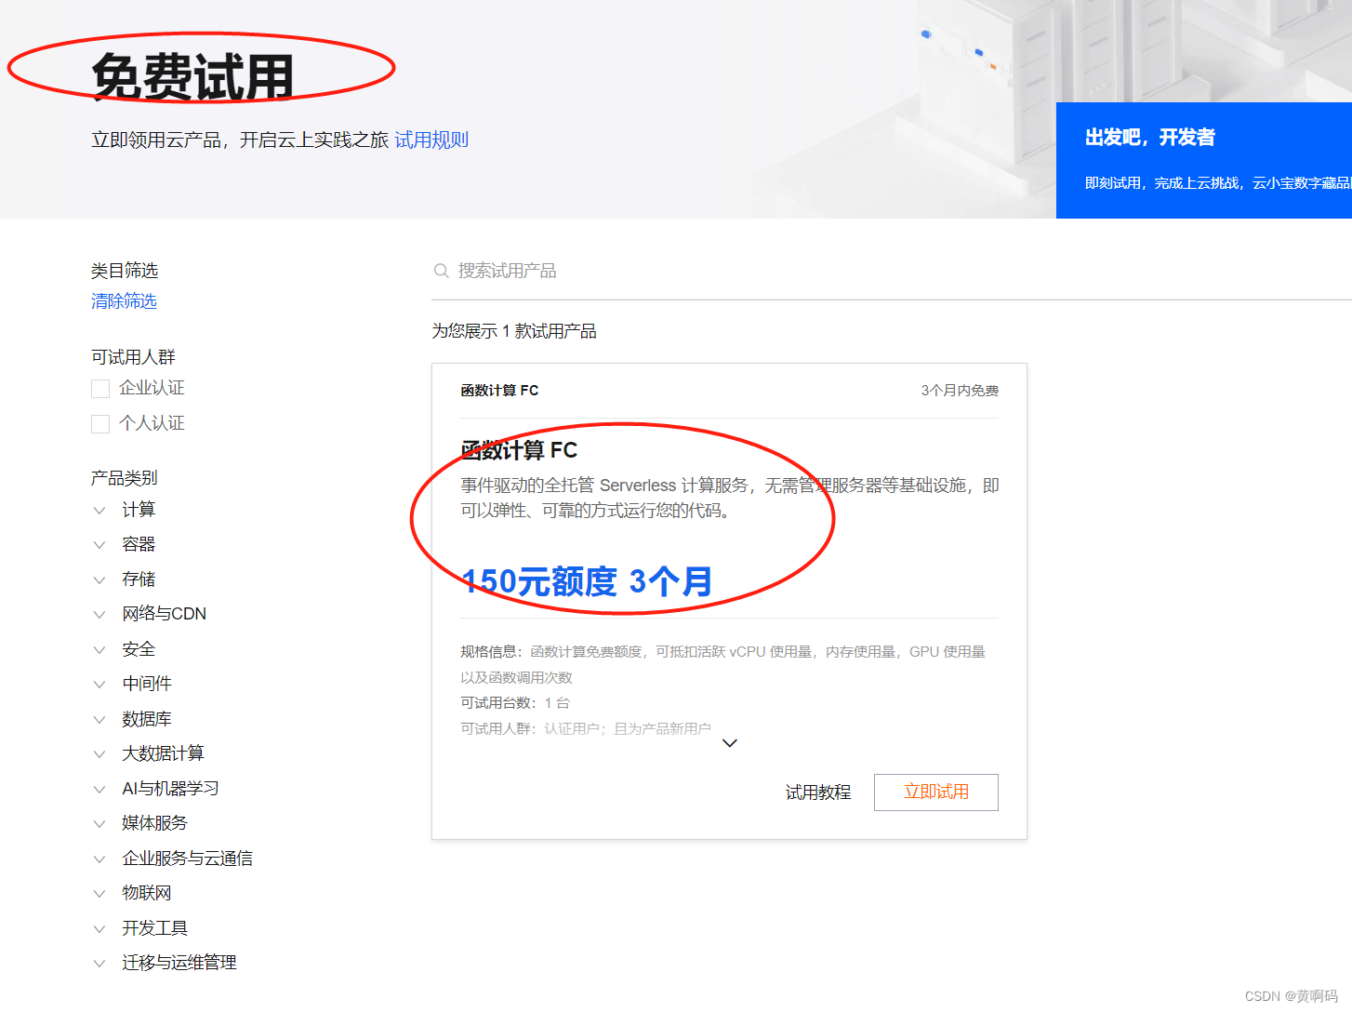Open the 试用规则 link
This screenshot has width=1352, height=1012.
coord(431,140)
